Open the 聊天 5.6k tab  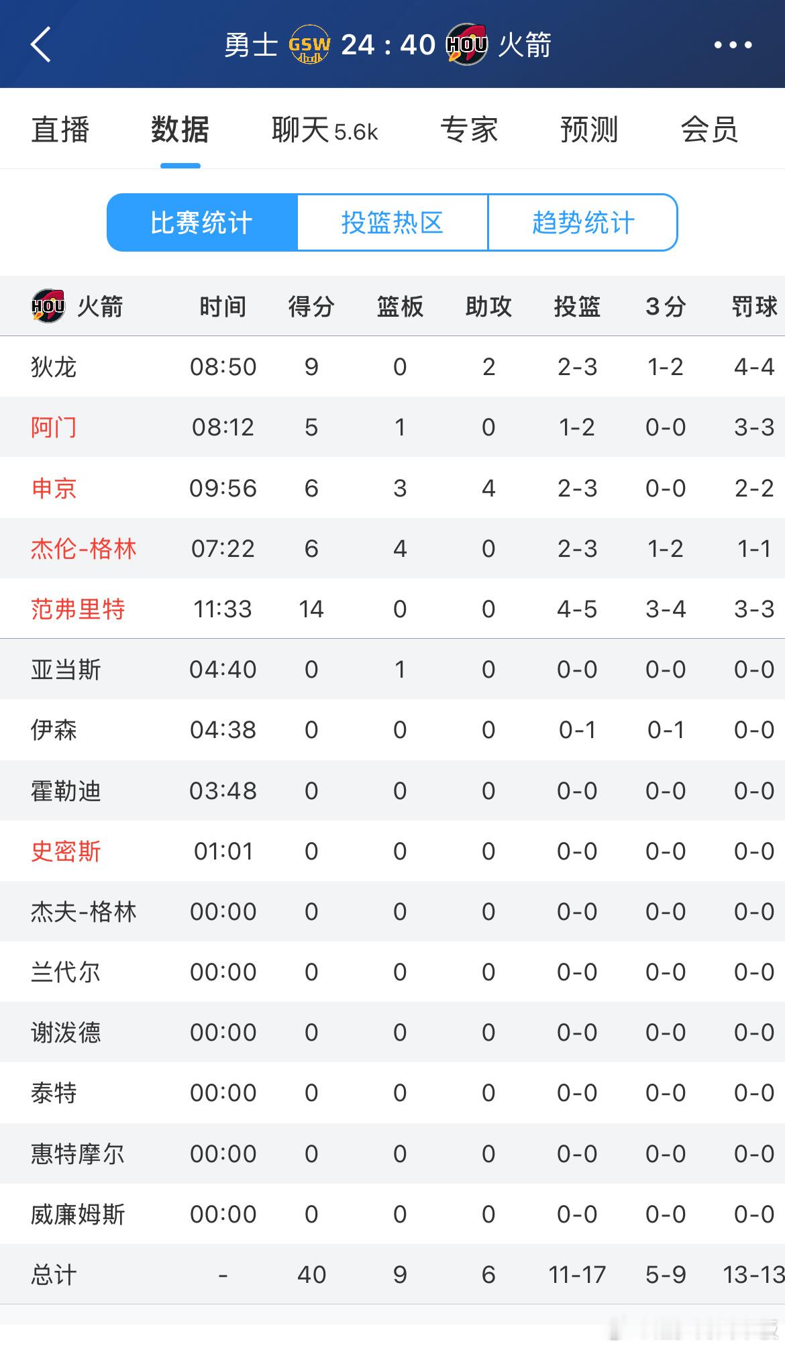tap(325, 129)
